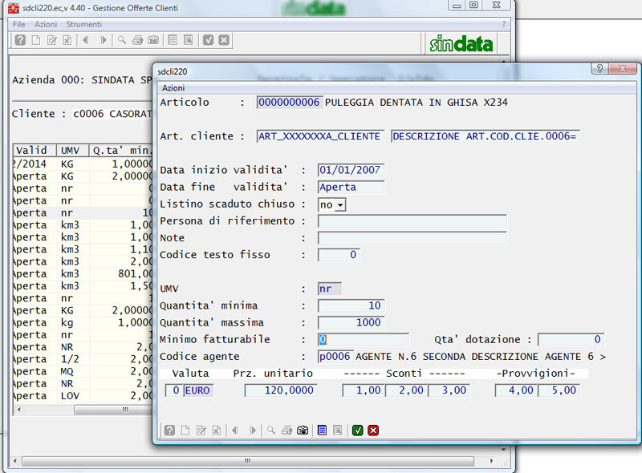
Task: Click the Data inizio validita' field
Action: point(351,170)
